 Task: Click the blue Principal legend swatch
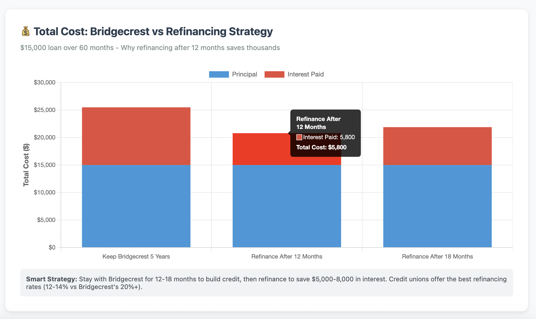[x=219, y=74]
